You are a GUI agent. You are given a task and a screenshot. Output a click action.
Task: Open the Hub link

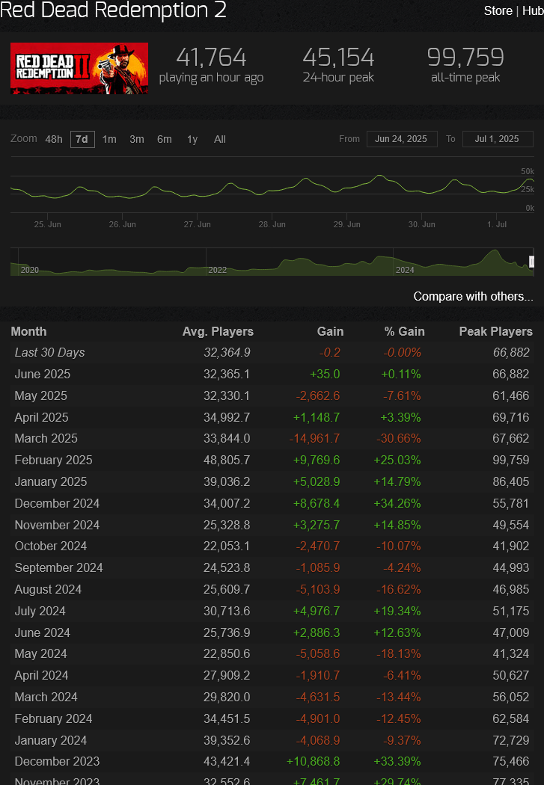533,11
